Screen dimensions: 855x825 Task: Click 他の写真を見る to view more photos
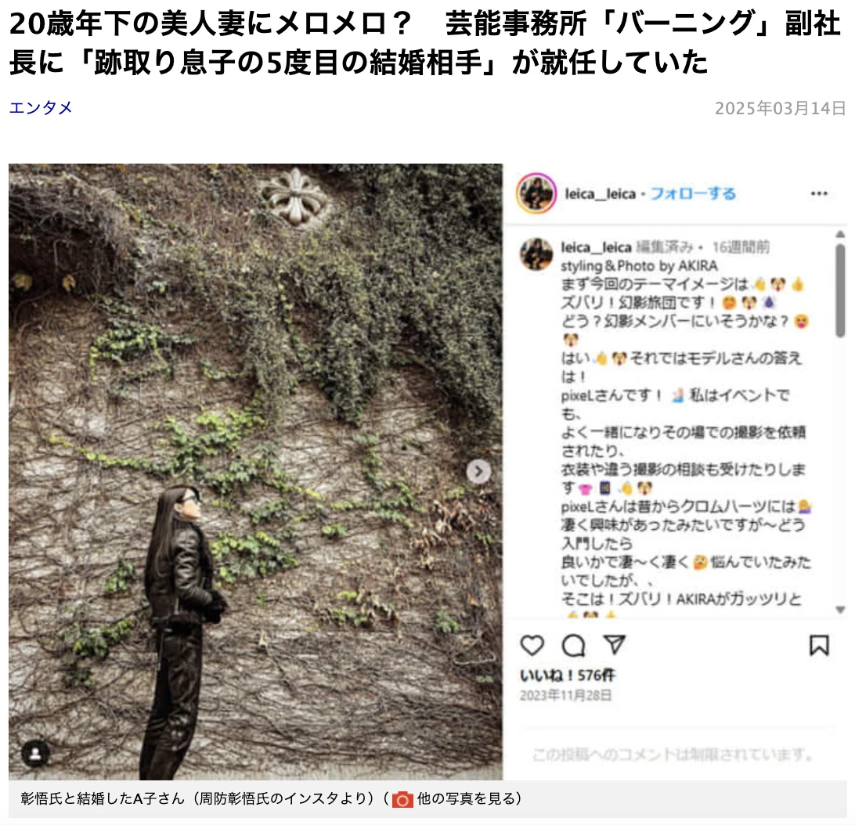469,799
